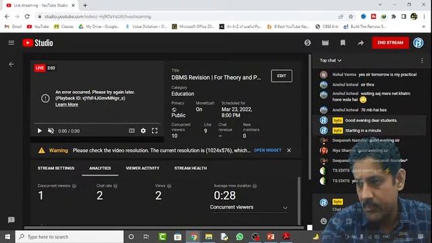Show info for Average view duration

pos(254,186)
